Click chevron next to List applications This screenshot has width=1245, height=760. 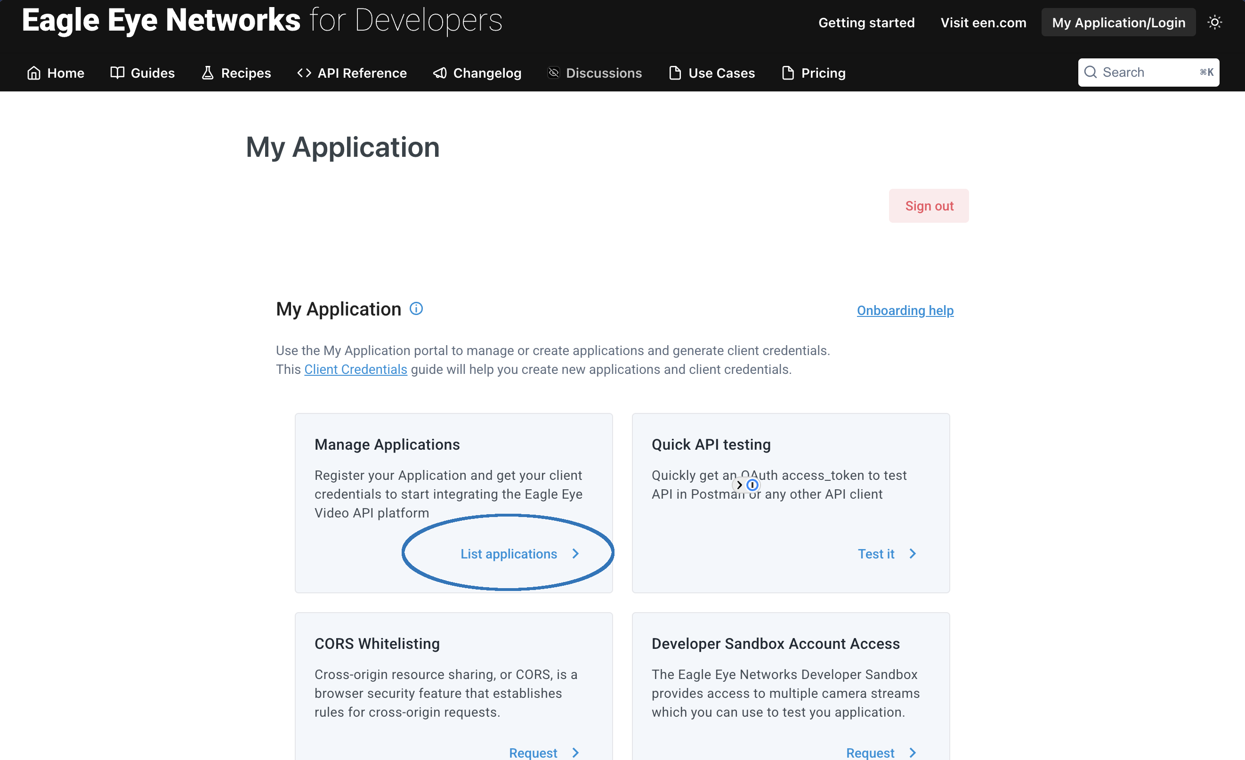pos(575,554)
